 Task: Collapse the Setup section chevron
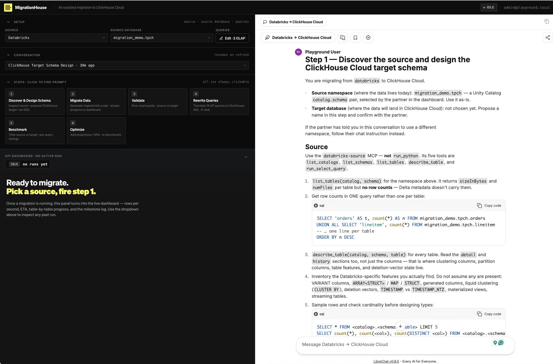click(x=8, y=22)
